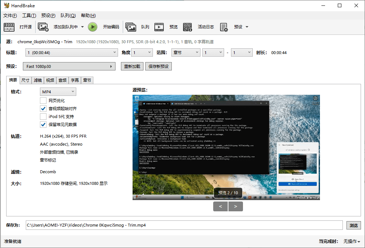This screenshot has width=365, height=248.
Task: Enable 网页优化 option
Action: coord(43,100)
